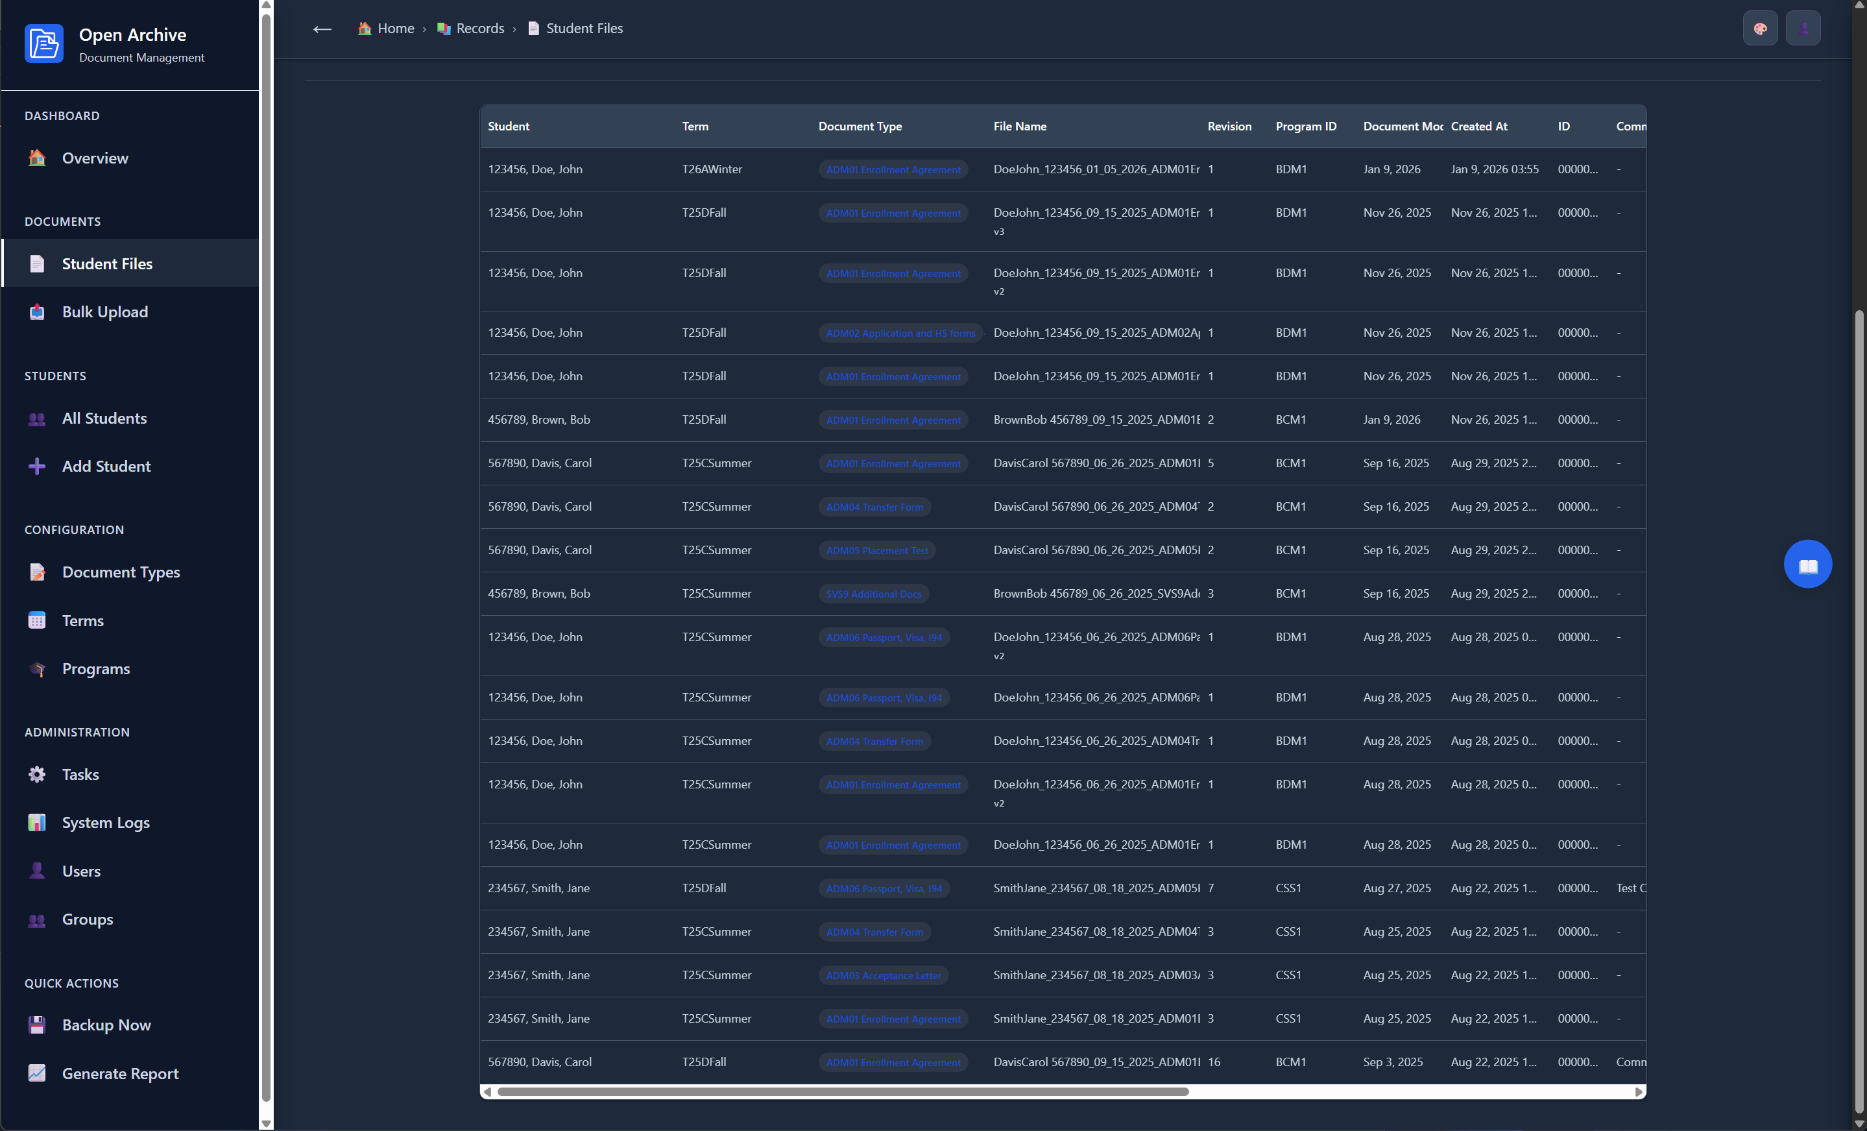Click the Generate Report chart icon
Screen dimensions: 1867x1131
(x=36, y=1073)
